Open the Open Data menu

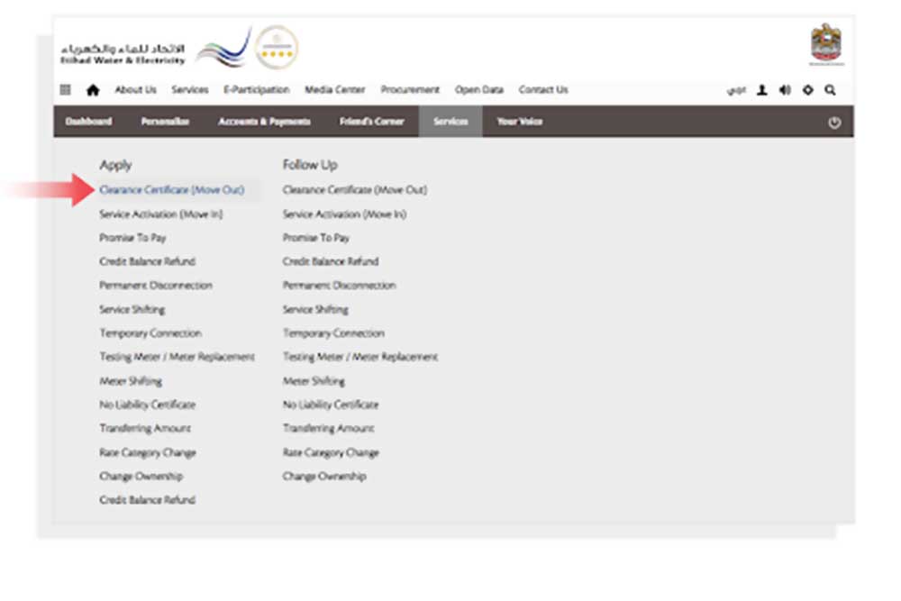pyautogui.click(x=479, y=89)
